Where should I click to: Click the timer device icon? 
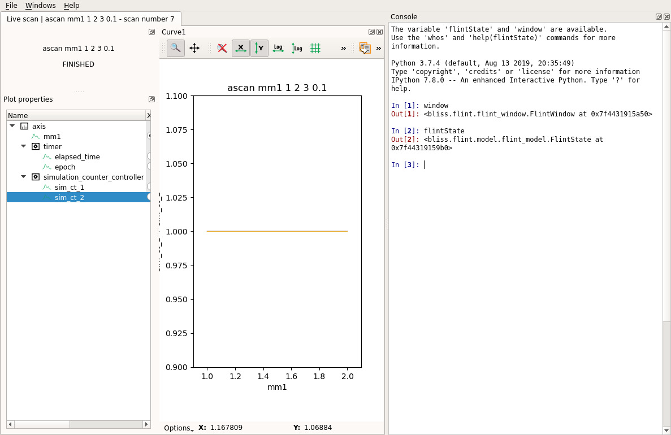tap(36, 146)
